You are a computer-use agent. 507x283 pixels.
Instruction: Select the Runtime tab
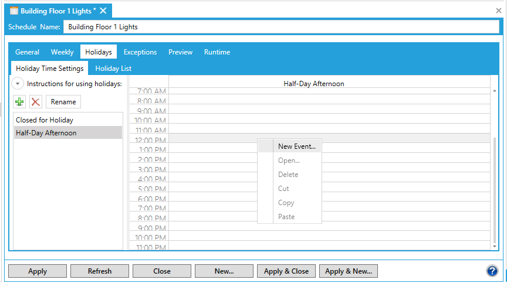click(x=217, y=52)
